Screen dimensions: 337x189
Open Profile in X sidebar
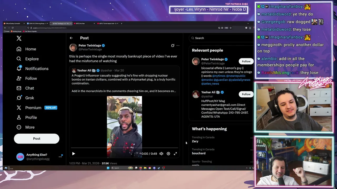(x=26, y=117)
